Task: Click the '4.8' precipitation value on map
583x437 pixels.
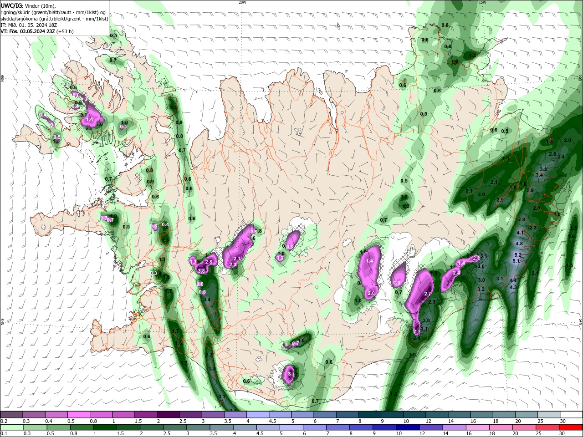Action: click(519, 244)
